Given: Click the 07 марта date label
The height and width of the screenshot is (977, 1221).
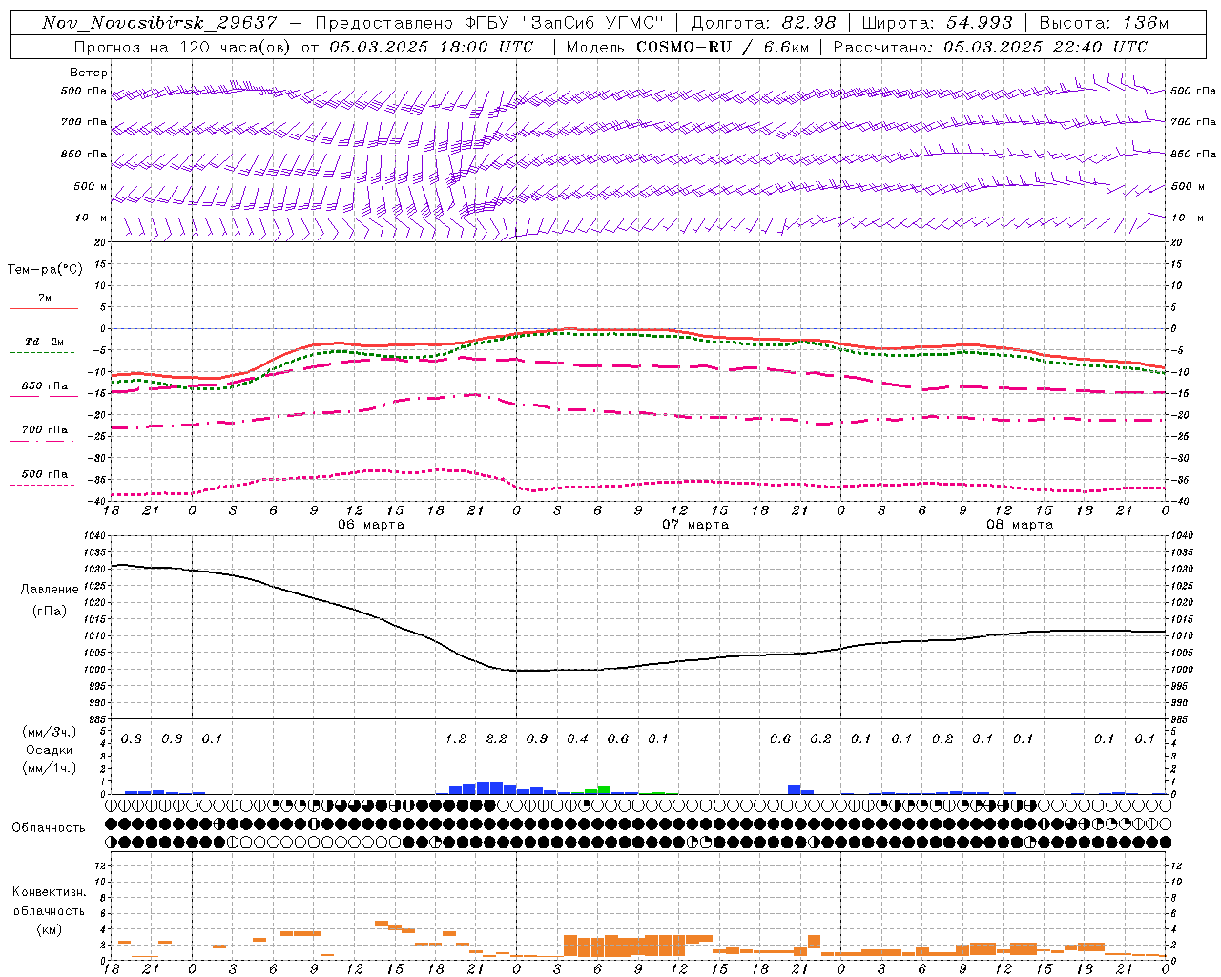Looking at the screenshot, I should (695, 525).
